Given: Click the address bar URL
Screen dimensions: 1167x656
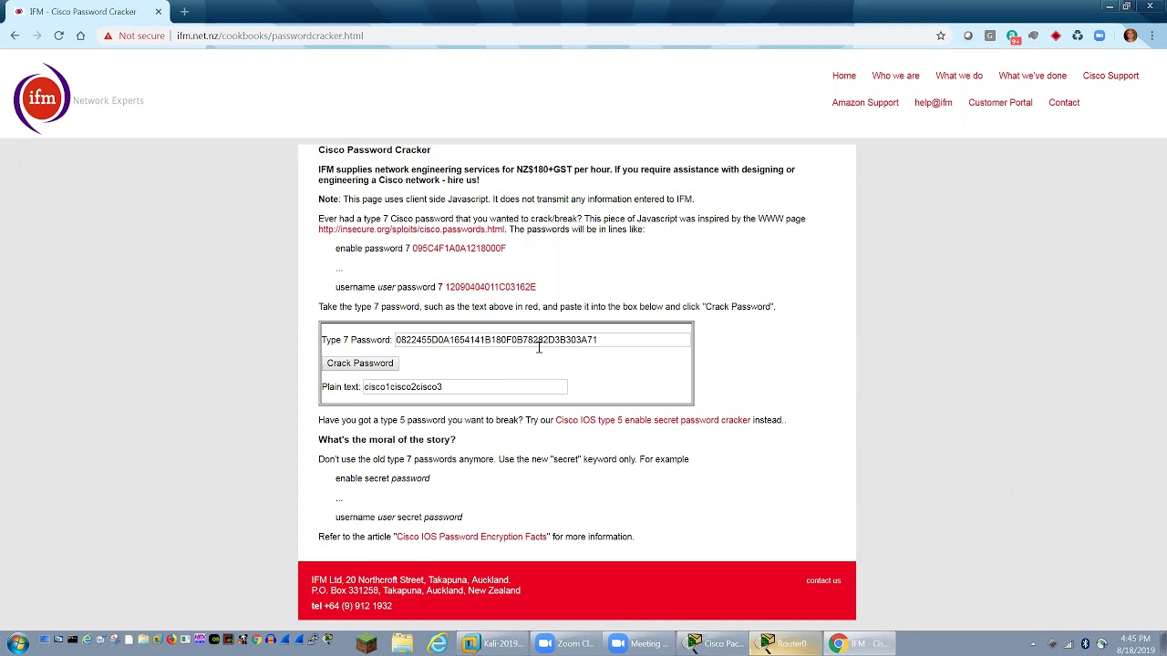Looking at the screenshot, I should tap(270, 36).
